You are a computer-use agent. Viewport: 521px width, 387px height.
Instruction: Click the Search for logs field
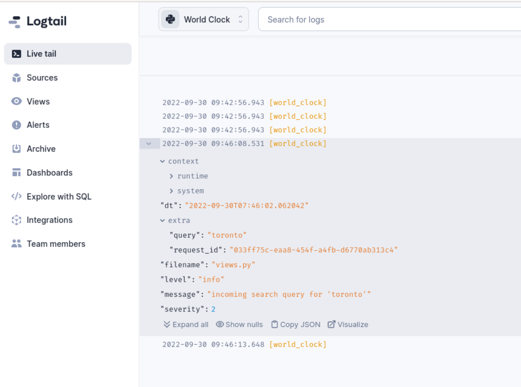[387, 20]
